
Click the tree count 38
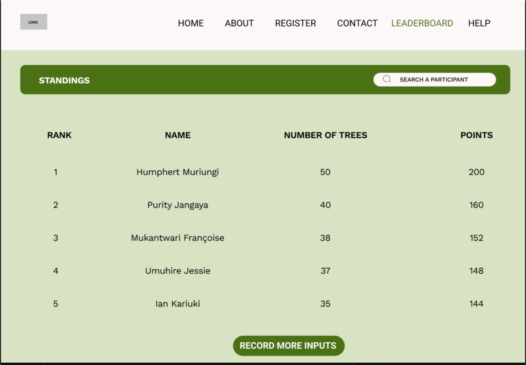click(x=325, y=238)
